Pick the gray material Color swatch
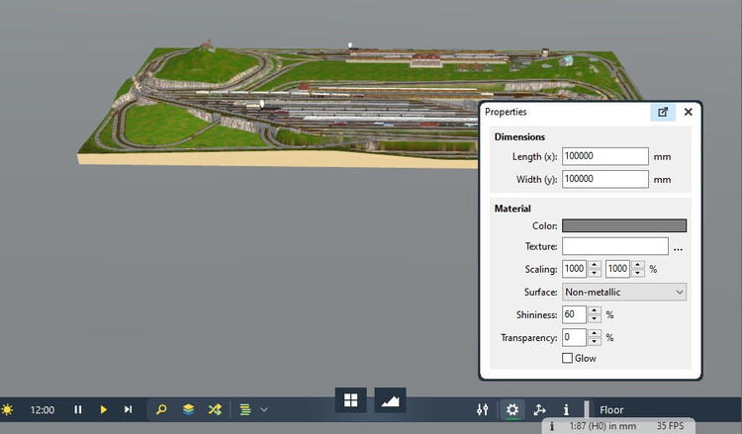742x434 pixels. click(x=623, y=225)
